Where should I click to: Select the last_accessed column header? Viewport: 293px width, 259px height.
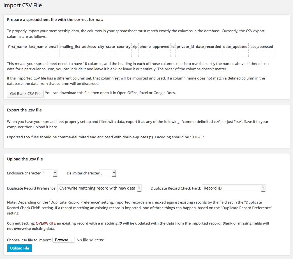point(261,46)
